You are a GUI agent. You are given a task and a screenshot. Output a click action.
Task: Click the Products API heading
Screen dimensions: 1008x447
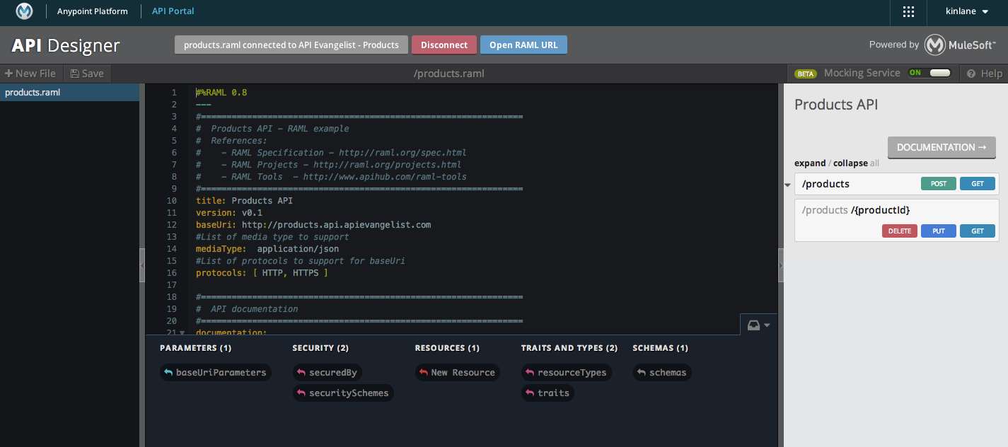[x=836, y=105]
